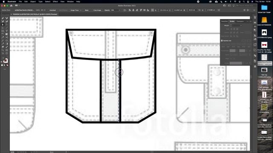Click the X position input field
This screenshot has height=153, width=273.
coord(164,10)
